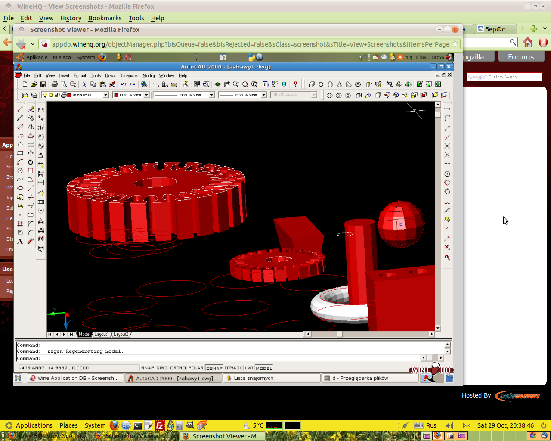
Task: Switch to the Layout1 tab
Action: pos(102,334)
